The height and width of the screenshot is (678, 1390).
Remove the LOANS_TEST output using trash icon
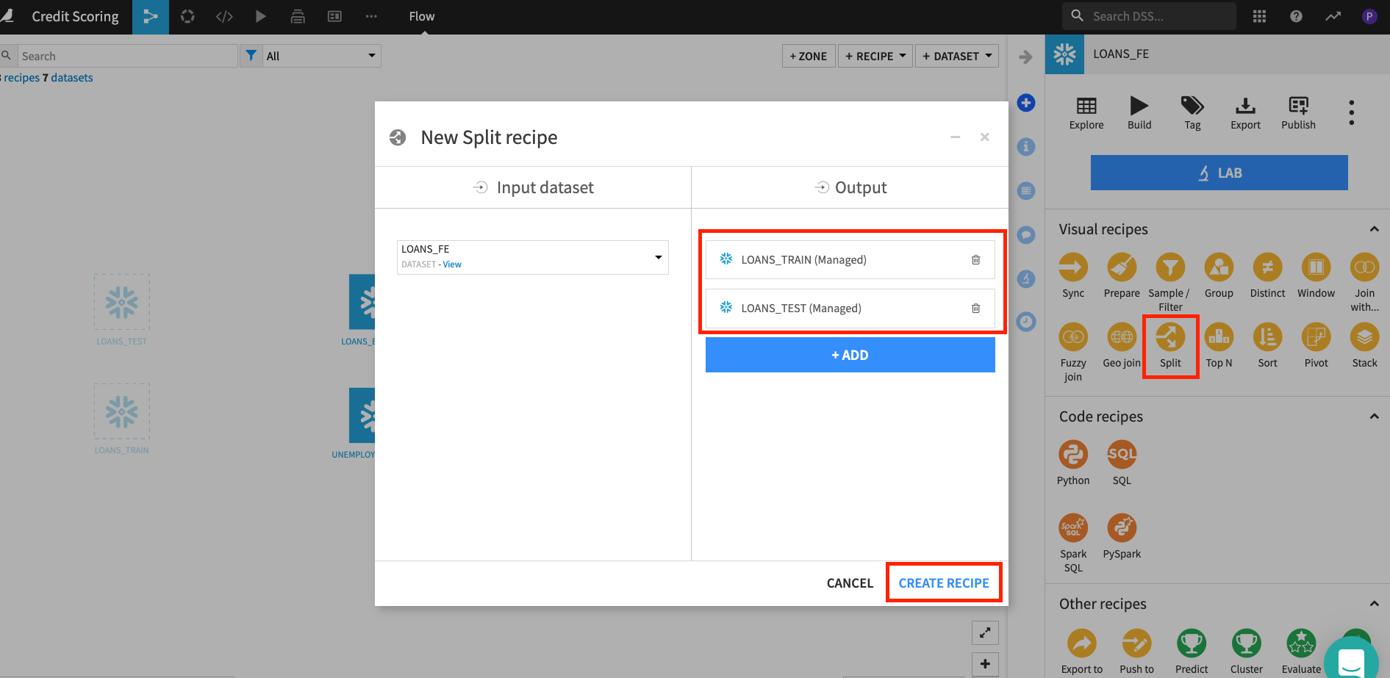click(976, 309)
